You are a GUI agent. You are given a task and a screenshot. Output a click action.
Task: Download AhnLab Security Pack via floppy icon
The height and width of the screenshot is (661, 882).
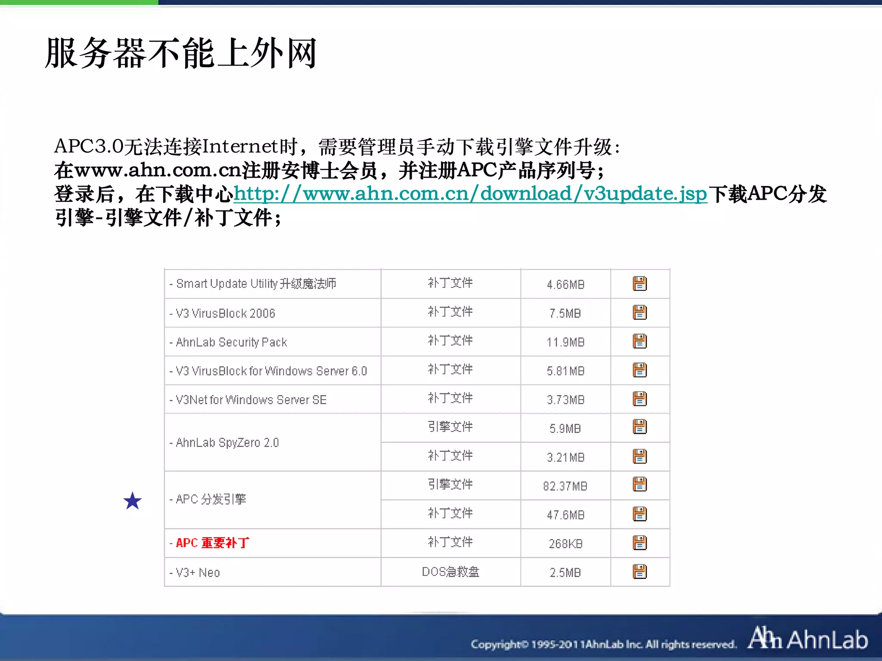640,341
